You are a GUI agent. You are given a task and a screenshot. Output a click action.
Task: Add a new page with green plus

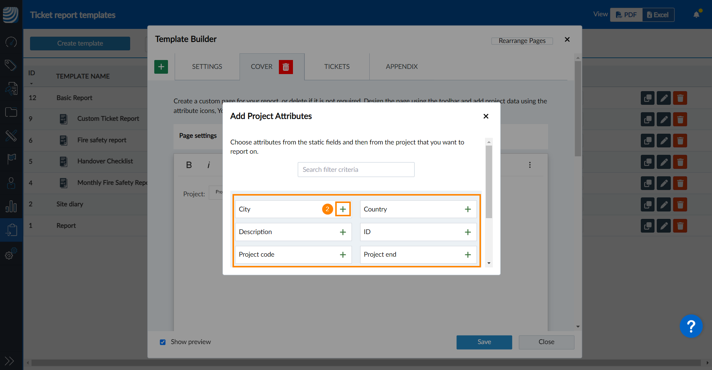click(161, 67)
